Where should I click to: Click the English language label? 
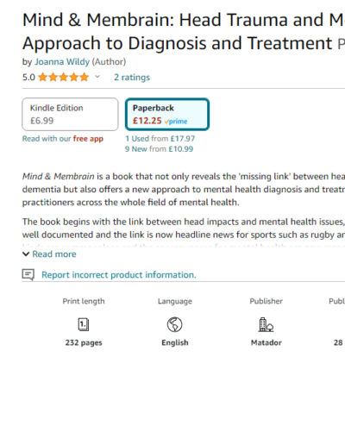(175, 342)
